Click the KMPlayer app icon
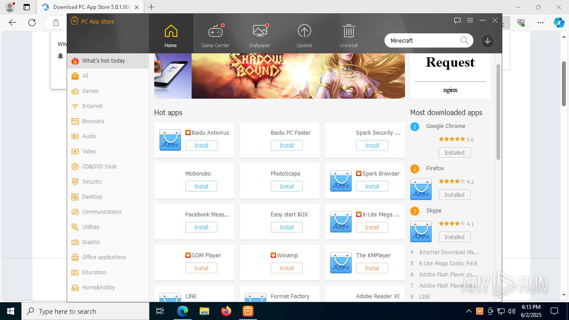Viewport: 569px width, 320px height. tap(341, 263)
